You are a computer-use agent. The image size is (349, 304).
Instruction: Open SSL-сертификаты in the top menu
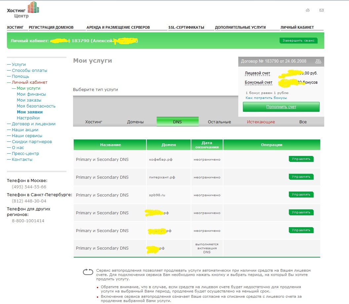186,27
